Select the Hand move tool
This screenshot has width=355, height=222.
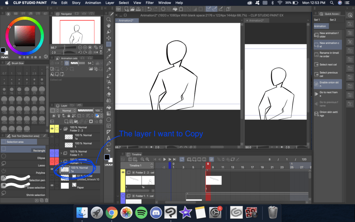[109, 26]
